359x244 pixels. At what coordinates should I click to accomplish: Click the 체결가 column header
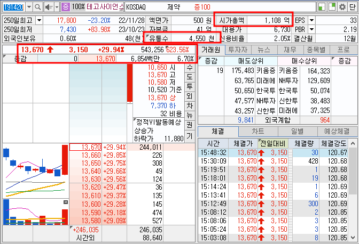(x=243, y=143)
